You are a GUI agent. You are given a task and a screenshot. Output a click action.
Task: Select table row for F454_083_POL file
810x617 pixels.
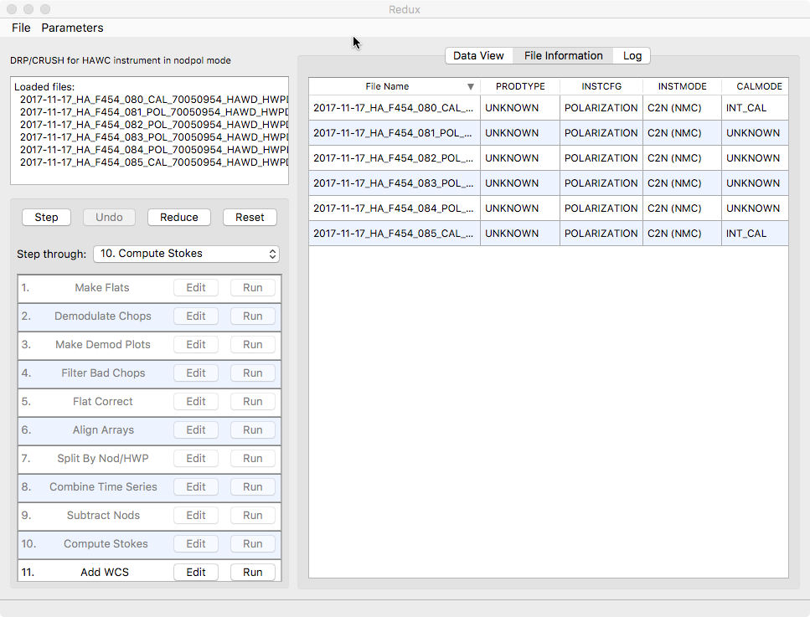point(549,183)
